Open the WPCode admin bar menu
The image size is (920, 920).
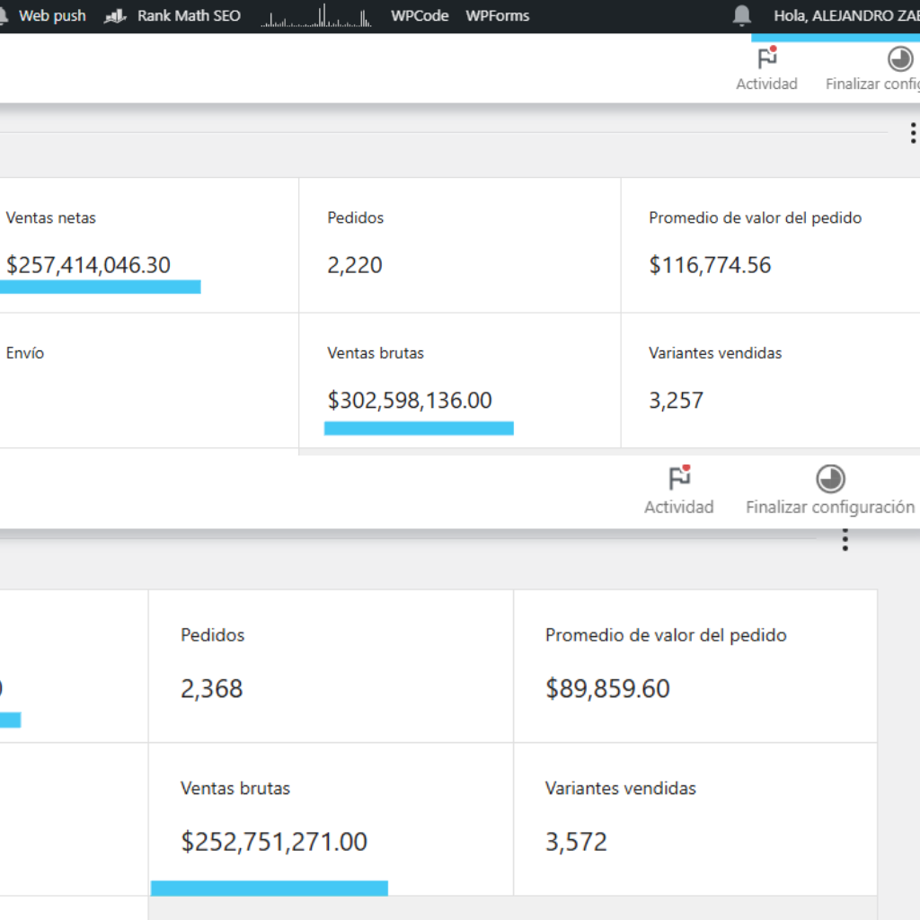[x=420, y=15]
